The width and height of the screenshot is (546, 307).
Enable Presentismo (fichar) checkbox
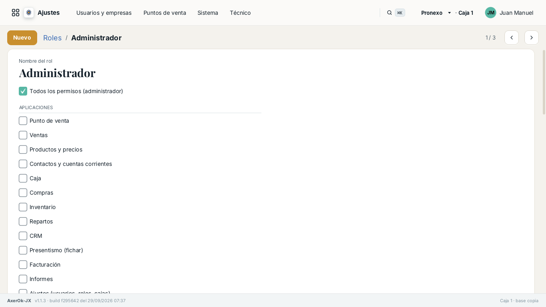tap(23, 250)
